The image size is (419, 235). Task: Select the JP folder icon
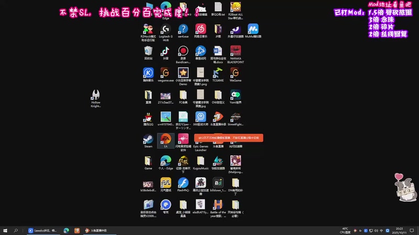click(x=218, y=31)
